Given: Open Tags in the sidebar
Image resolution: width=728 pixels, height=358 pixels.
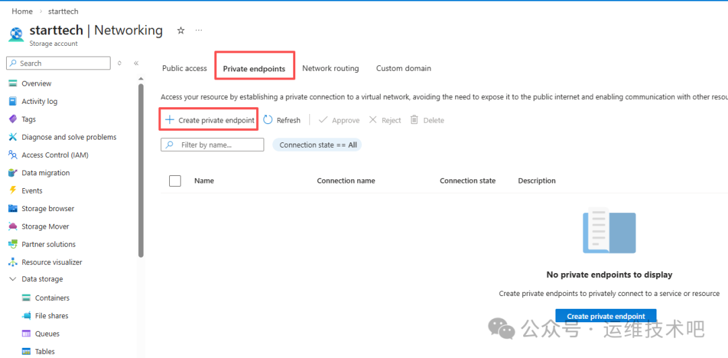Looking at the screenshot, I should [x=28, y=119].
